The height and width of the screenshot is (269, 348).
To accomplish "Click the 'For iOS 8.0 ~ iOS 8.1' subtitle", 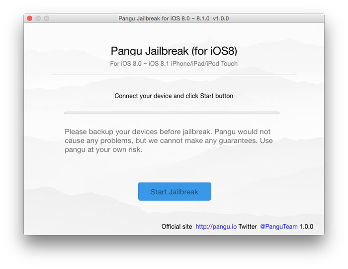I will tap(139, 64).
